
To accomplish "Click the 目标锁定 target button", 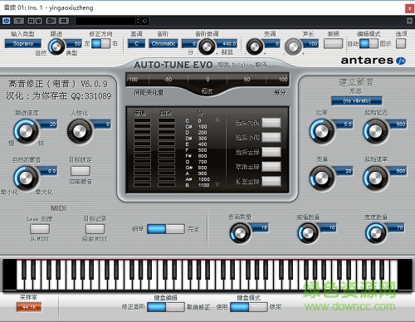I will click(x=81, y=171).
